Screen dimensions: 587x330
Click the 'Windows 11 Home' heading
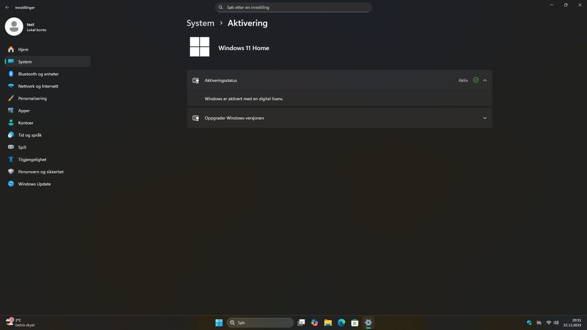[x=244, y=48]
